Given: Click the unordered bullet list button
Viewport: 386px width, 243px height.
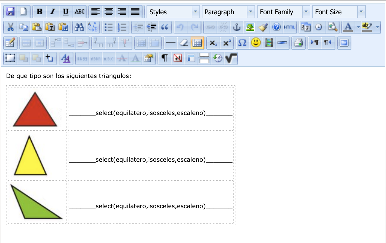Looking at the screenshot, I should 109,27.
